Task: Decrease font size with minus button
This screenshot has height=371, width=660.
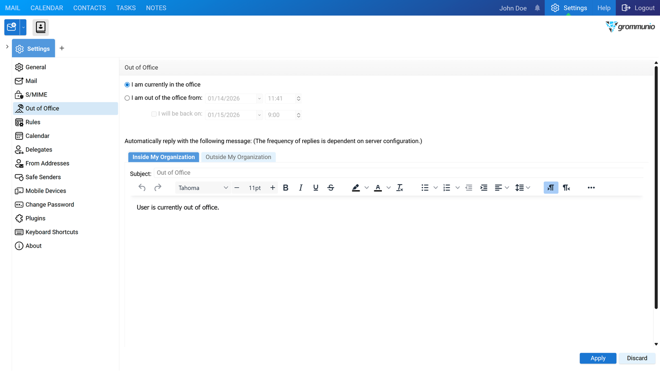Action: [x=237, y=188]
